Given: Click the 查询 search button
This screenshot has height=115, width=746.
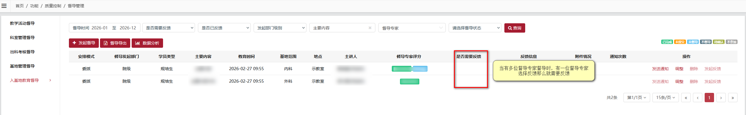Looking at the screenshot, I should point(515,28).
